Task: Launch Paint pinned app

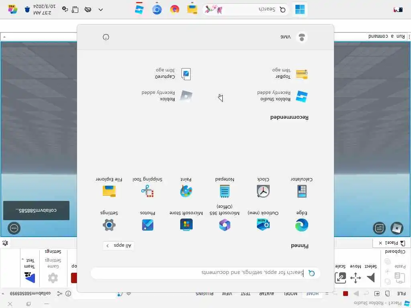Action: coord(186,188)
